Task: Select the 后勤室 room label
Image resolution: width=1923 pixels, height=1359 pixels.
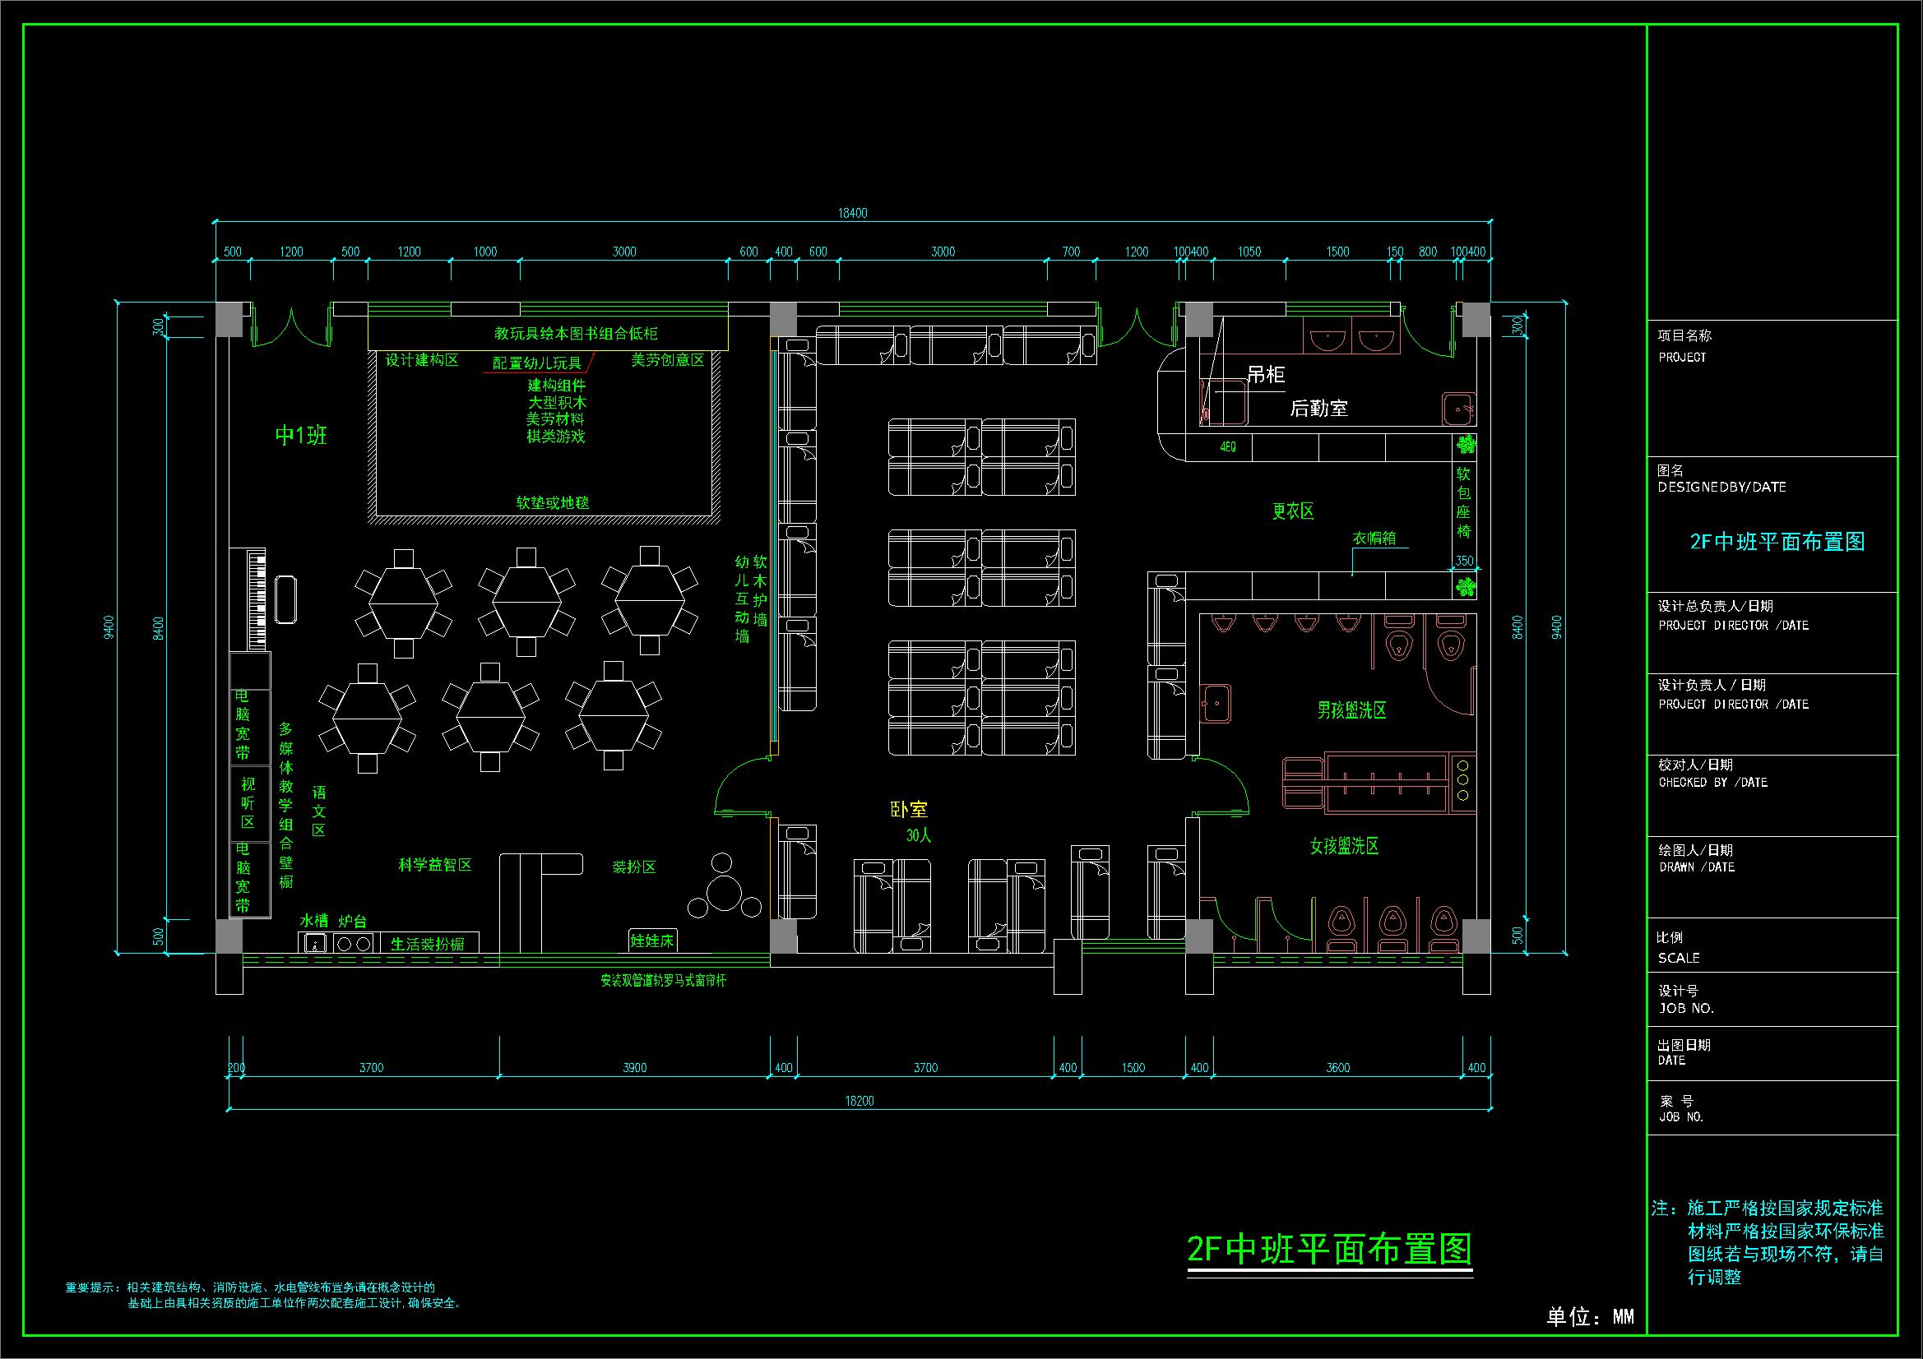Action: click(x=1319, y=409)
